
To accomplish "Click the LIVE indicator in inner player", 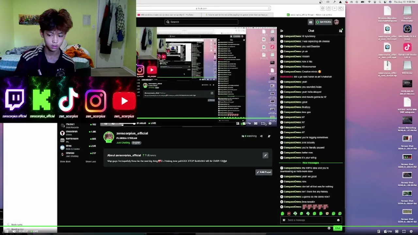I will pos(152,123).
